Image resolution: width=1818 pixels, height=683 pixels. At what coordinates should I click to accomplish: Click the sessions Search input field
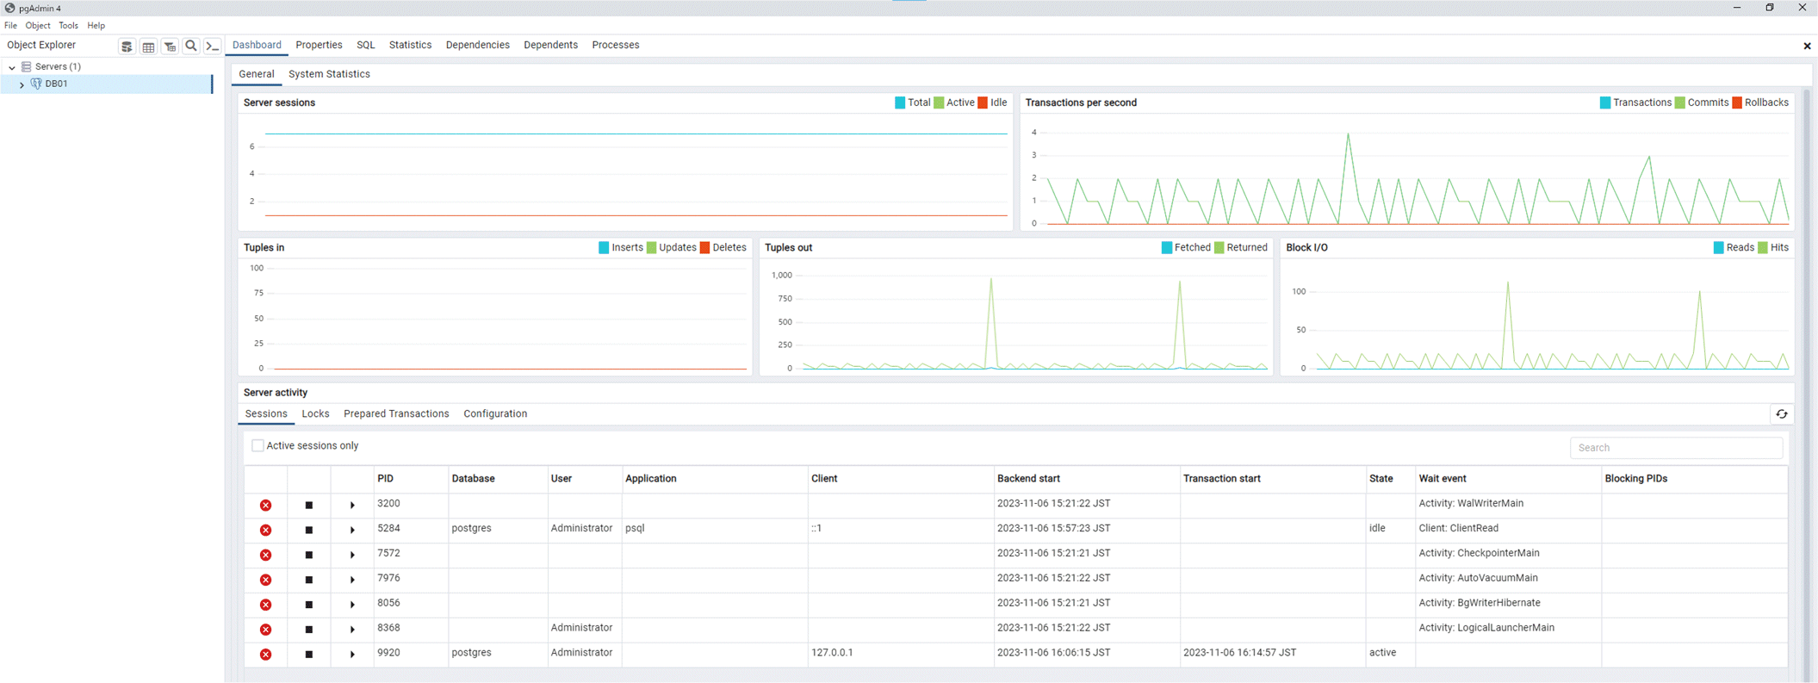[1675, 448]
